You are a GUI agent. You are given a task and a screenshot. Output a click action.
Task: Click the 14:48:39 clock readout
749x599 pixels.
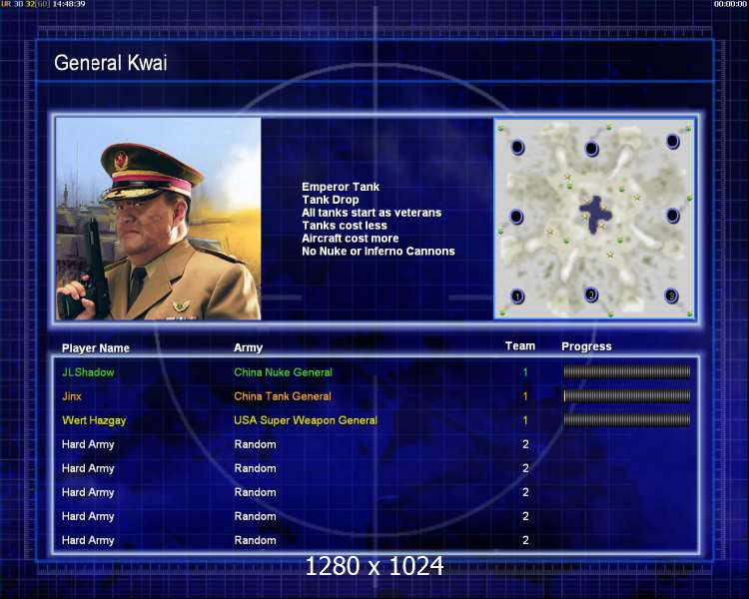point(68,4)
